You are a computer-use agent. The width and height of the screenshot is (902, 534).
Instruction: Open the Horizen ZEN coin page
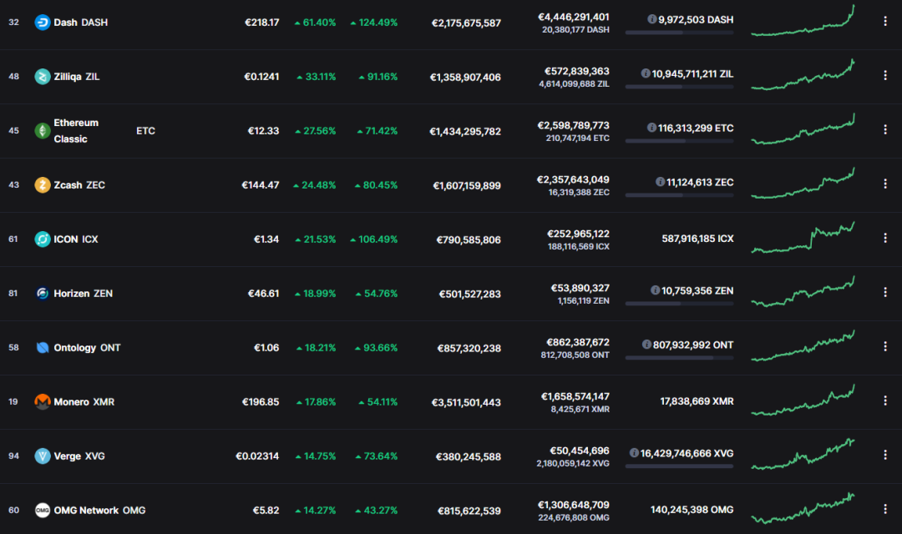pos(84,293)
